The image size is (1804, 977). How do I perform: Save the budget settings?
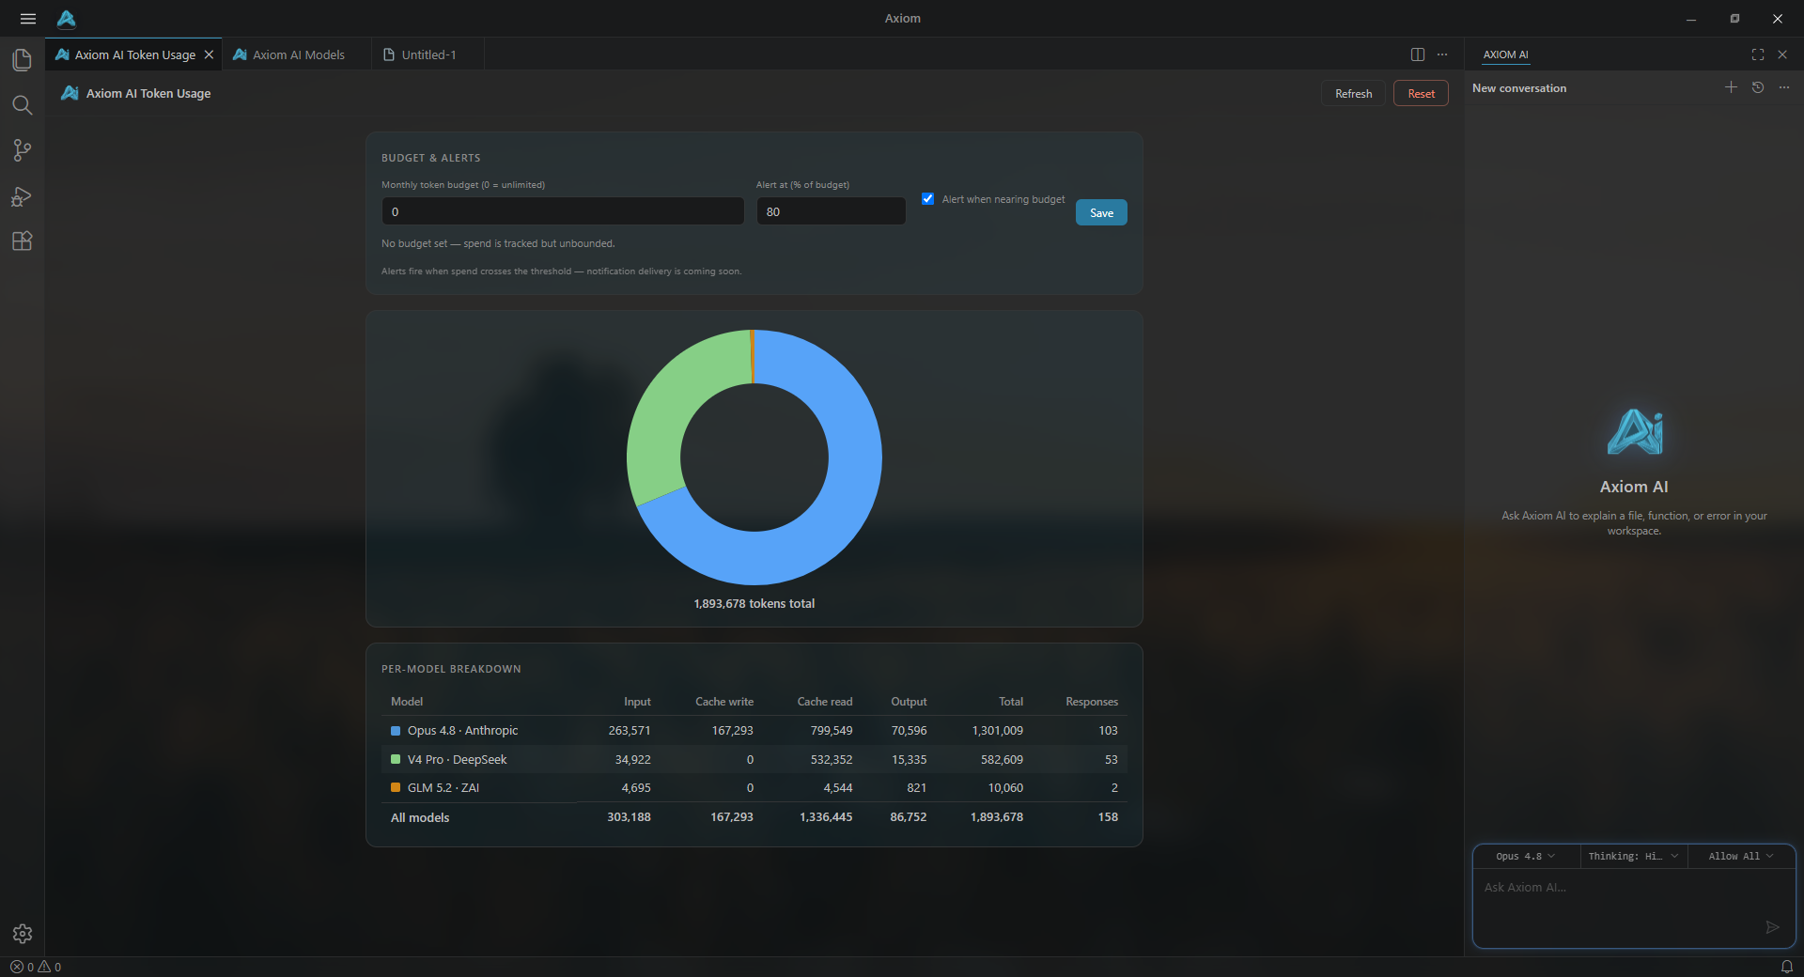[x=1101, y=212]
